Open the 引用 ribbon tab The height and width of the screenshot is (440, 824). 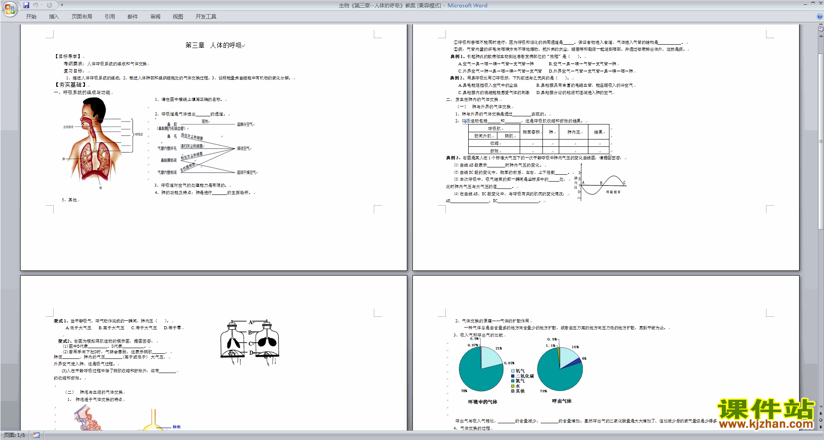110,16
